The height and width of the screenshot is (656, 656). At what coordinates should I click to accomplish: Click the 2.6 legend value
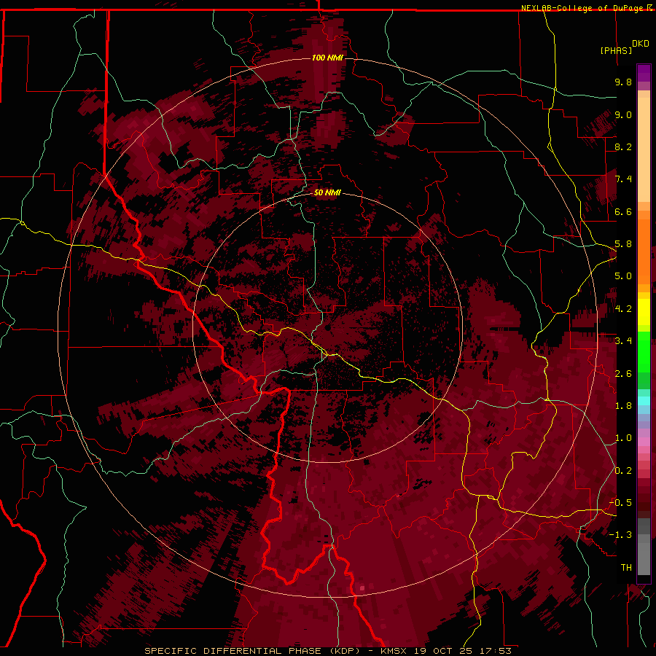click(x=623, y=374)
